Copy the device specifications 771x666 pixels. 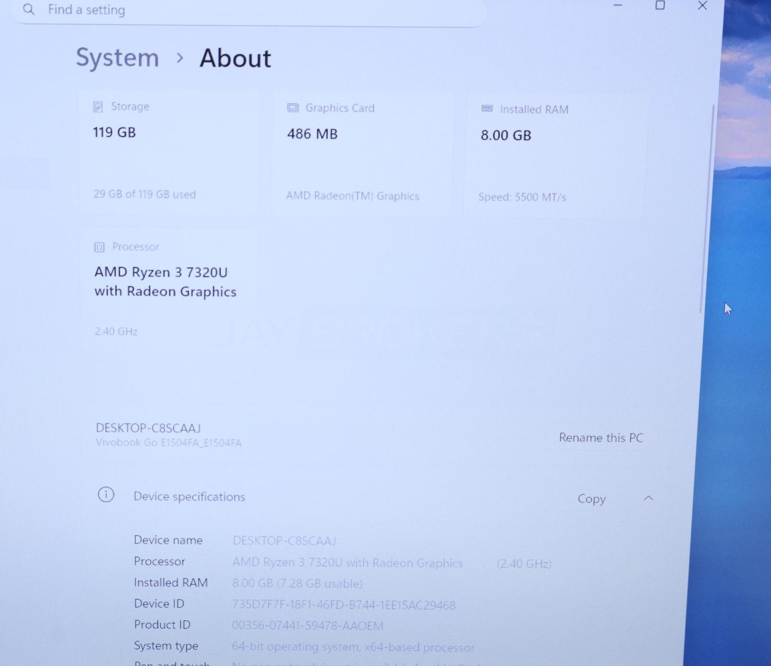click(591, 499)
